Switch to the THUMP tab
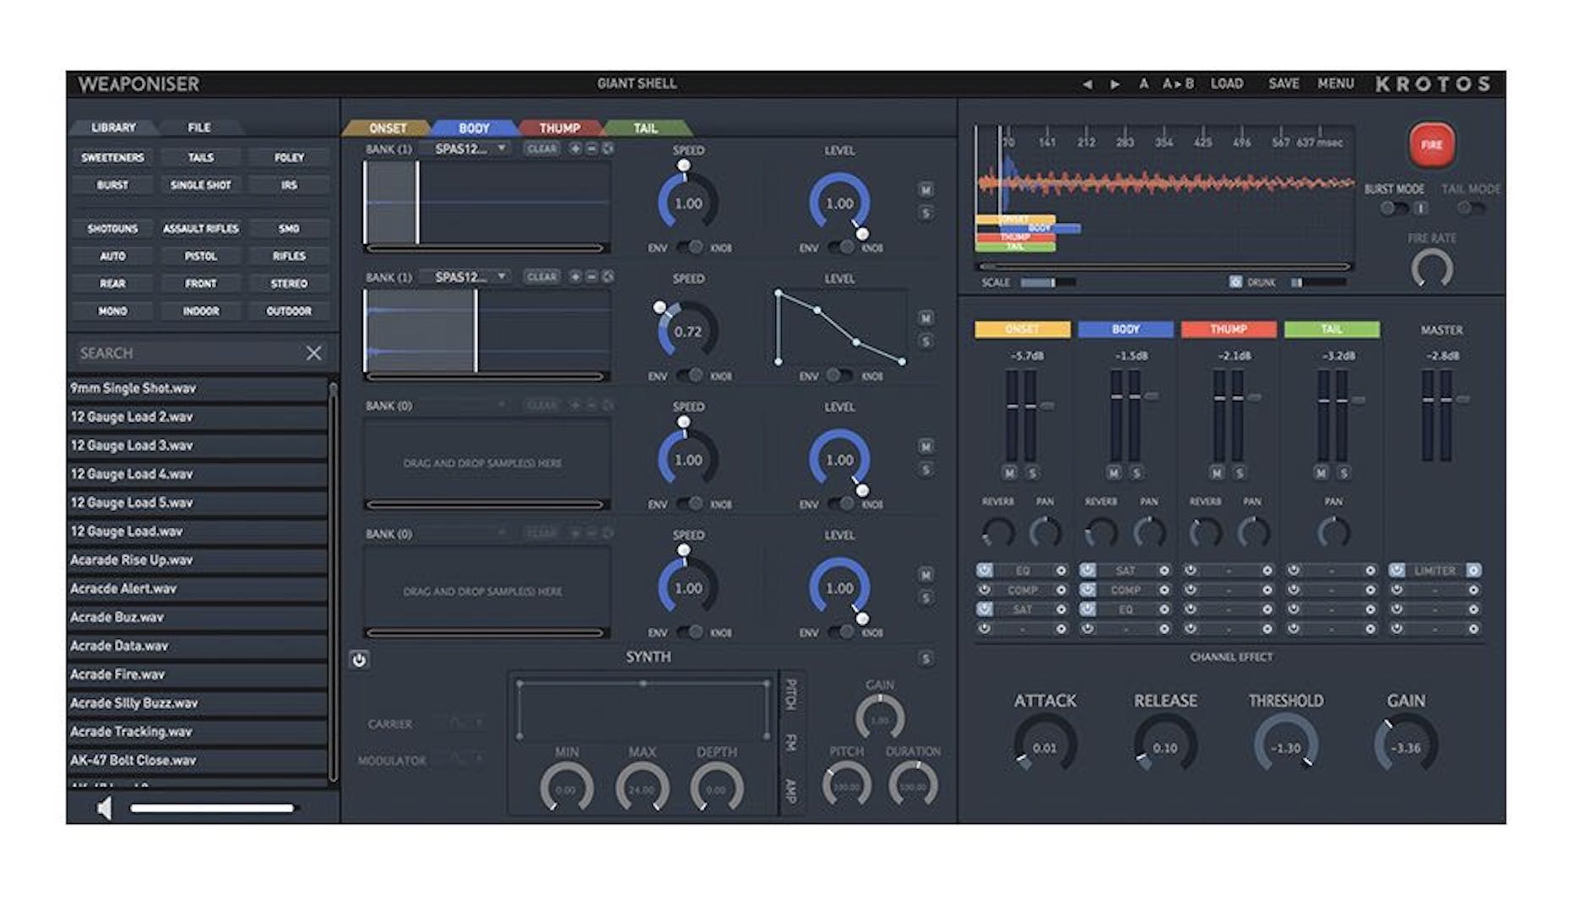Viewport: 1574px width, 917px height. pos(559,128)
